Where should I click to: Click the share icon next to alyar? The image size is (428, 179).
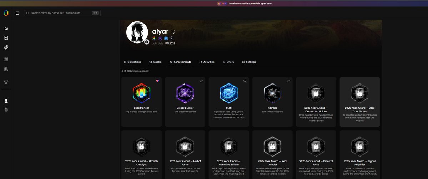[x=172, y=32]
